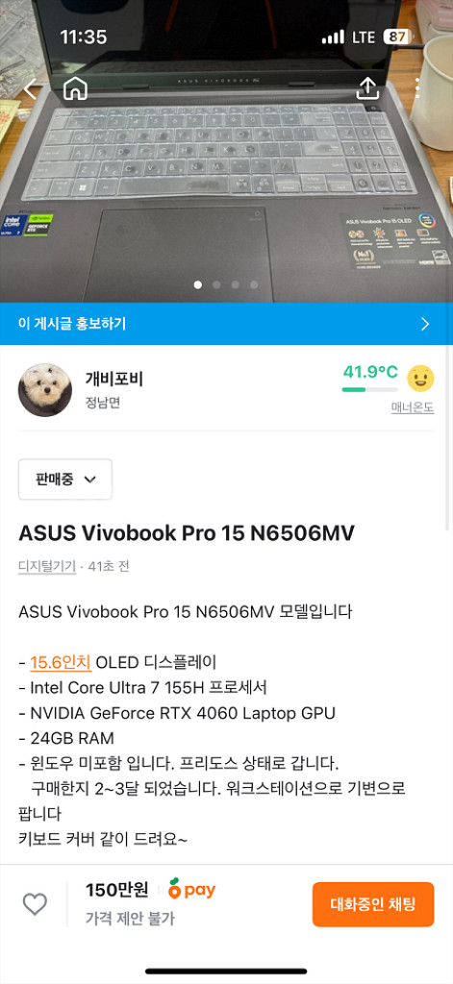This screenshot has width=453, height=984.
Task: Add listing to favorites with heart icon
Action: pos(36,903)
